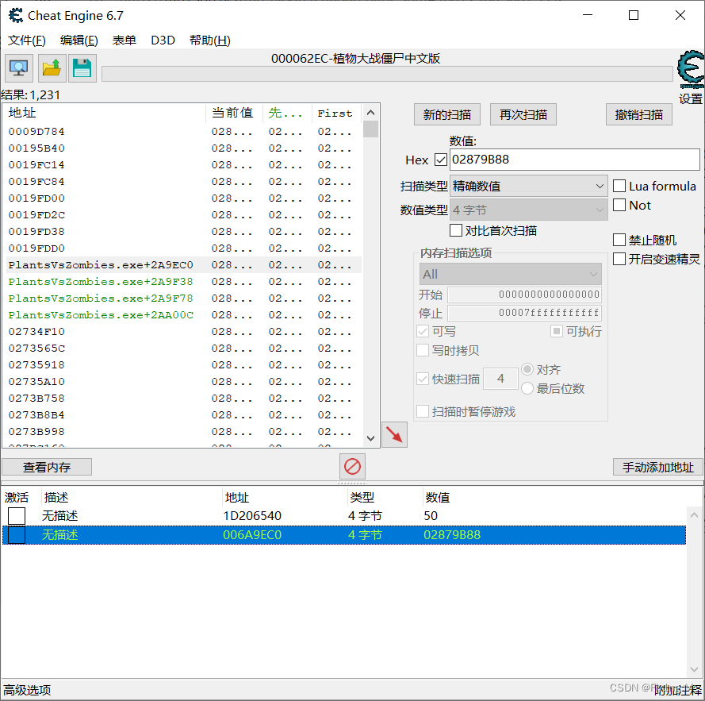Click the results list scrollbar thumb
Image resolution: width=705 pixels, height=701 pixels.
[370, 129]
